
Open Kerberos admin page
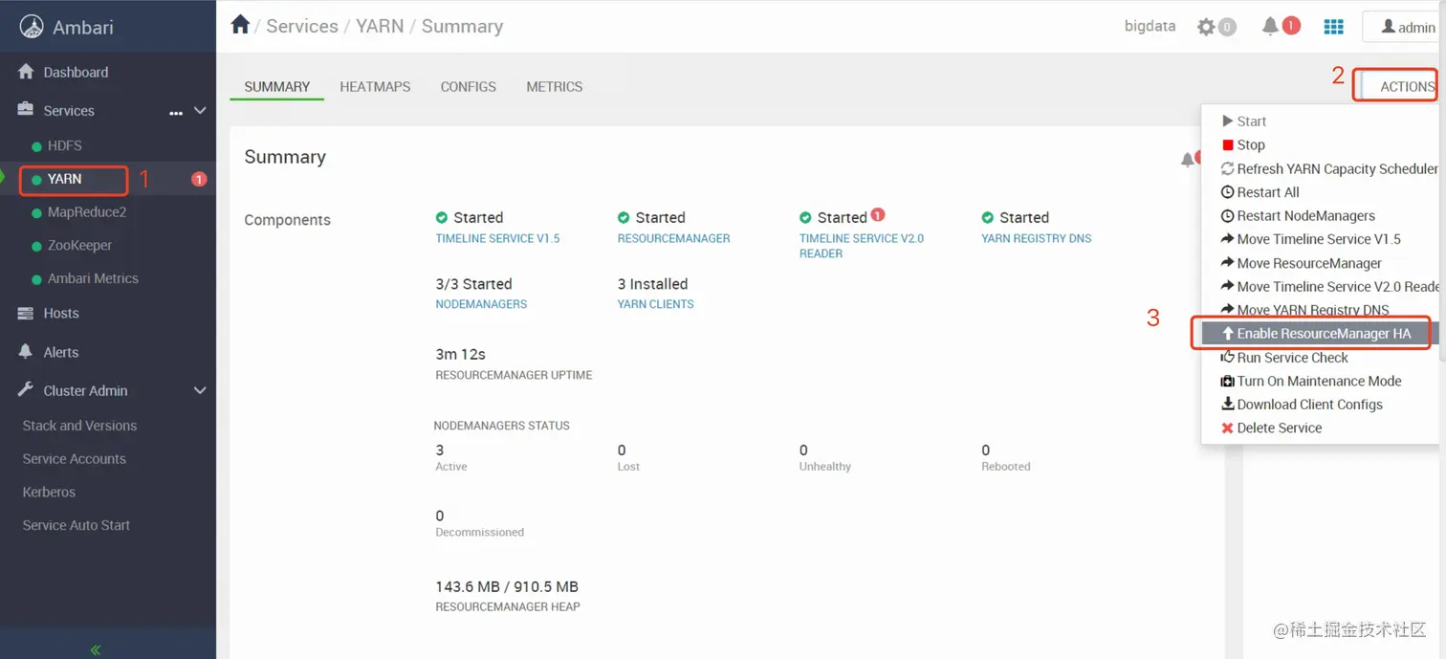(49, 493)
